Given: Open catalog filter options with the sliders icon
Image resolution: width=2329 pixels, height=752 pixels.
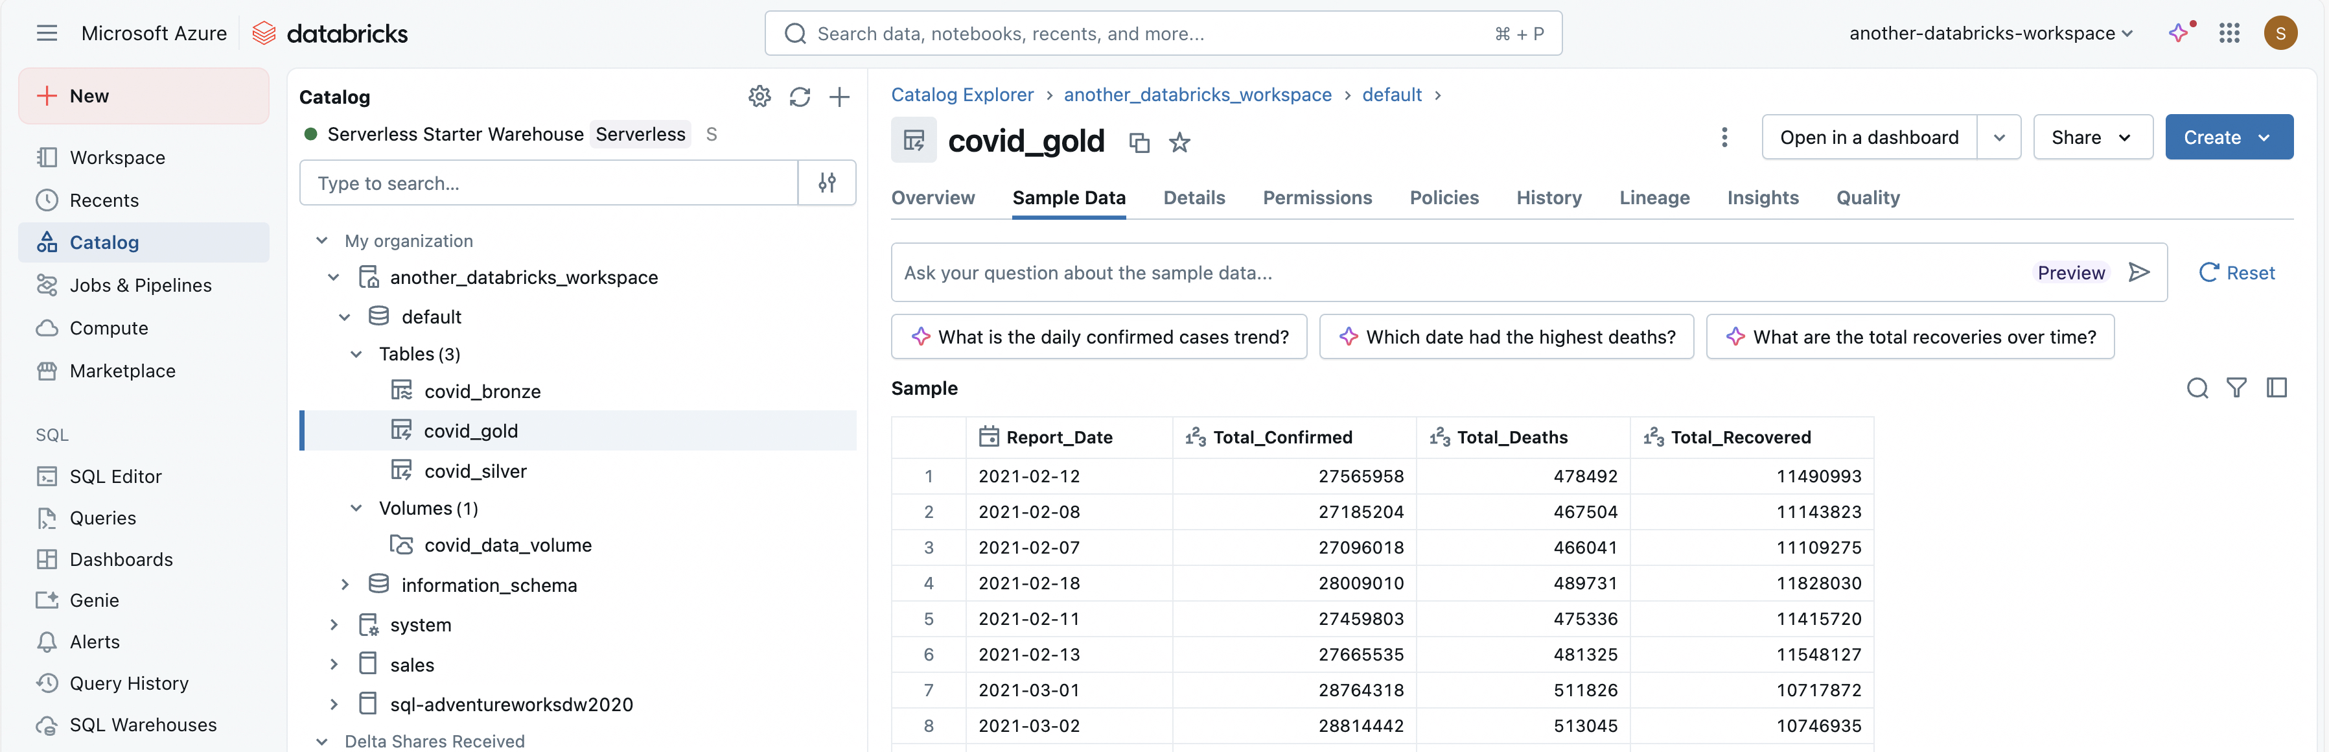Looking at the screenshot, I should (826, 183).
